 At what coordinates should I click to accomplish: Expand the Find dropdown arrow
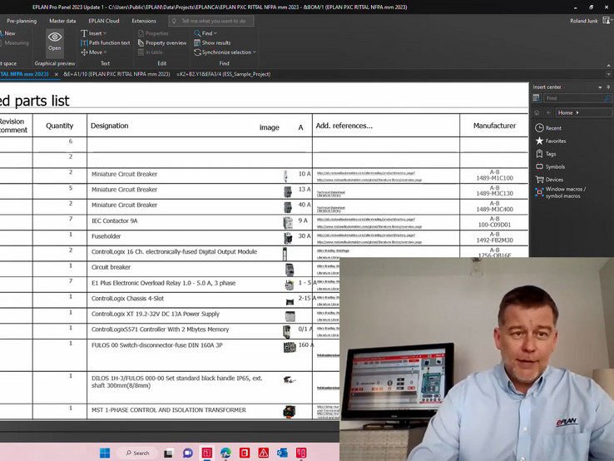(x=215, y=33)
